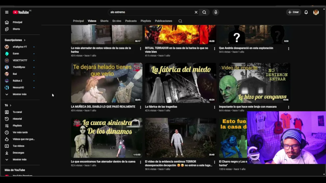
Task: Expand the Suscripciones section arrow
Action: 25,40
